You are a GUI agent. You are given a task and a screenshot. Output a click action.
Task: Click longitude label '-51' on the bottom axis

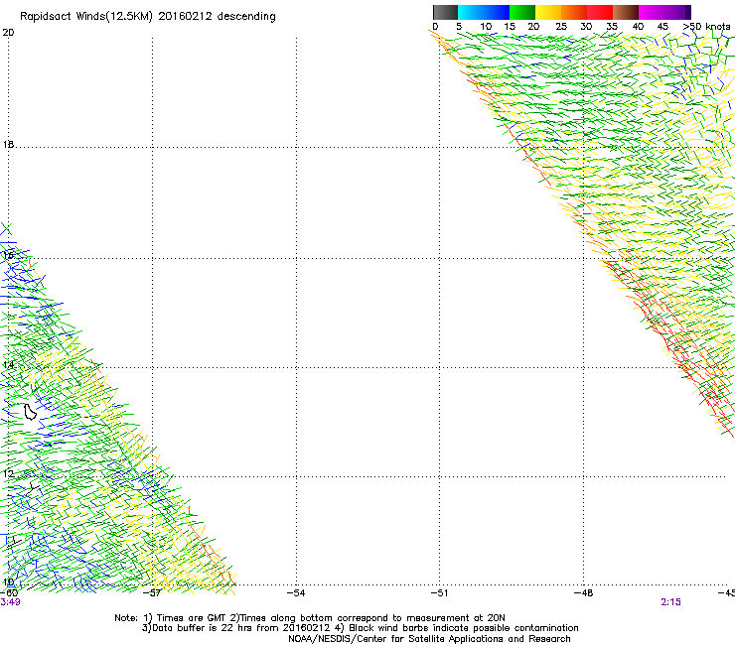440,593
